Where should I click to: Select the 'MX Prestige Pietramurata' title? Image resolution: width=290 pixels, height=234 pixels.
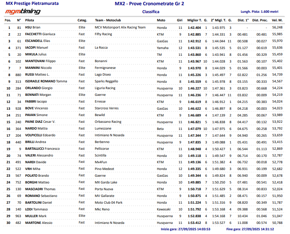(x=32, y=3)
